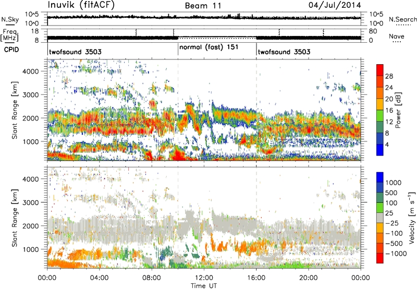Click the '28' value on Power color bar
Screen dimensions: 417x289
pyautogui.click(x=389, y=76)
